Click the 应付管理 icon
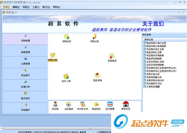 pos(110,106)
